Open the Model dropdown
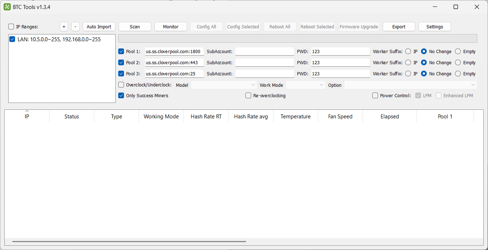 224,85
